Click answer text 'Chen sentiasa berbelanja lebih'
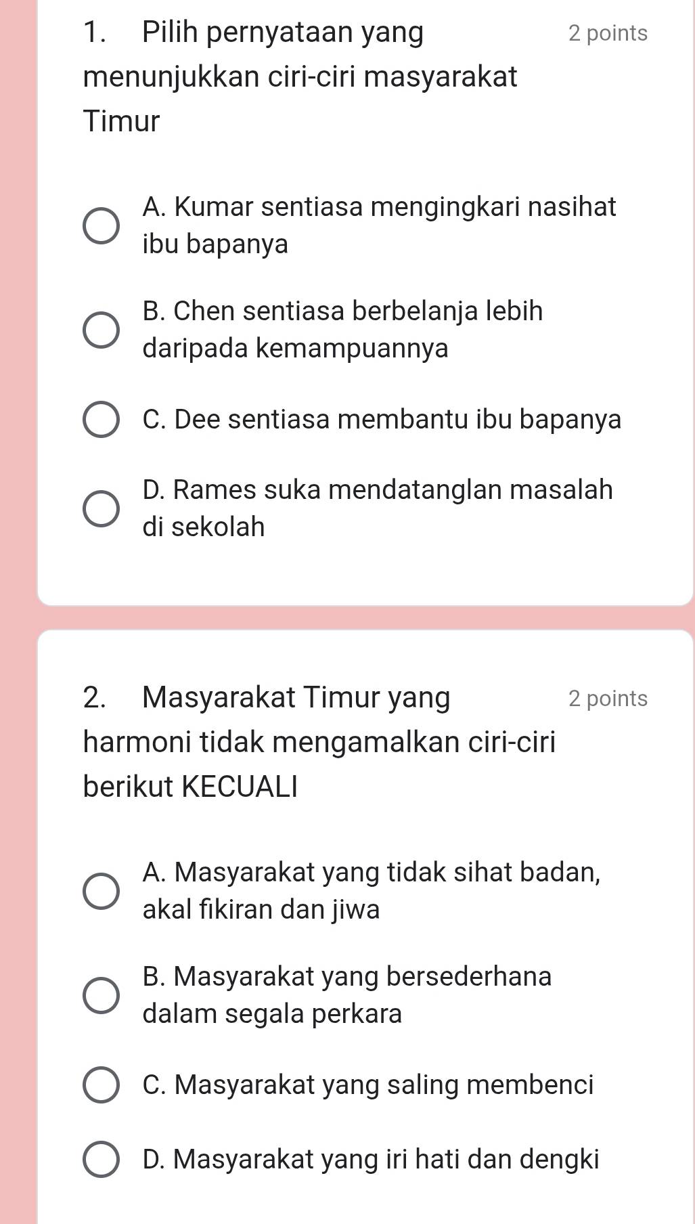695x1224 pixels. click(343, 311)
